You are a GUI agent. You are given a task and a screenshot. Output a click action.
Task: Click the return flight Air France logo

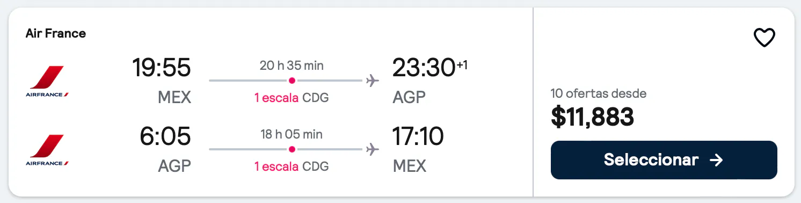click(47, 150)
